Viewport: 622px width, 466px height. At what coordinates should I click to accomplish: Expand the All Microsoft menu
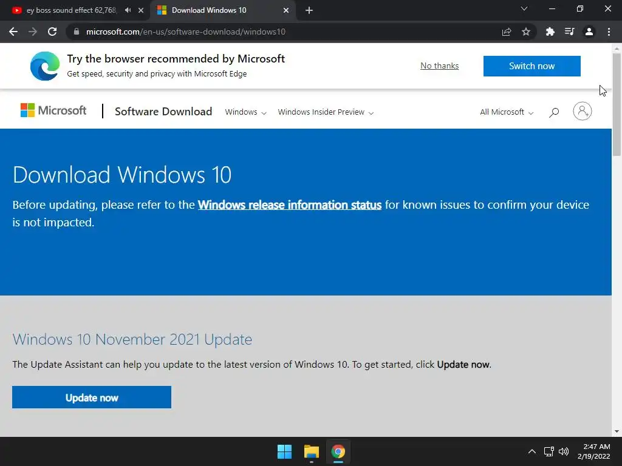point(507,112)
